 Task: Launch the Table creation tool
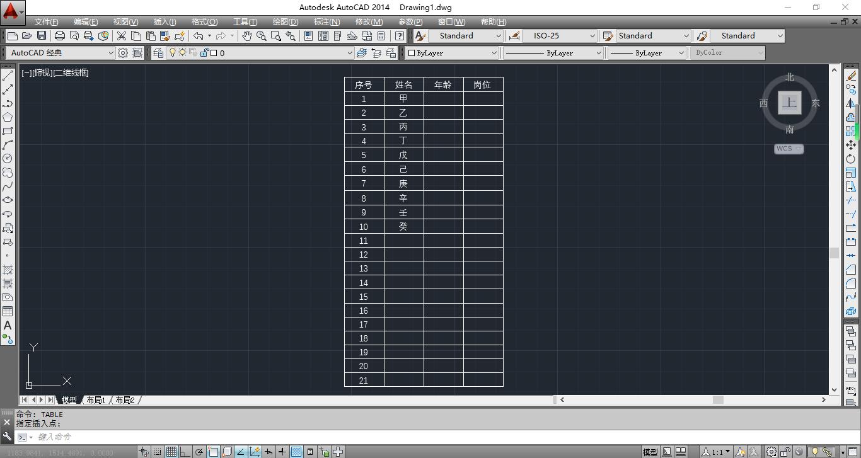(x=8, y=311)
